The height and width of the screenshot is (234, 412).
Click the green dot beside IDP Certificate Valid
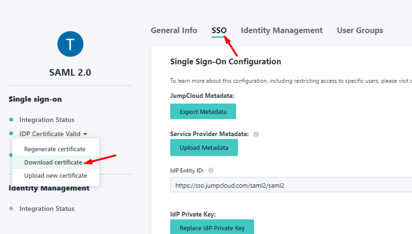click(11, 134)
